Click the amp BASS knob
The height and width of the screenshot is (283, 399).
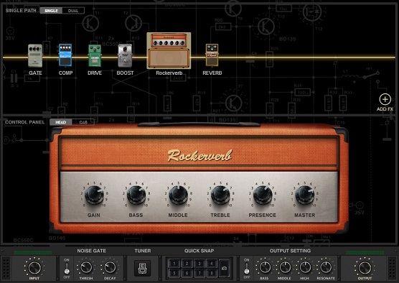pyautogui.click(x=136, y=195)
